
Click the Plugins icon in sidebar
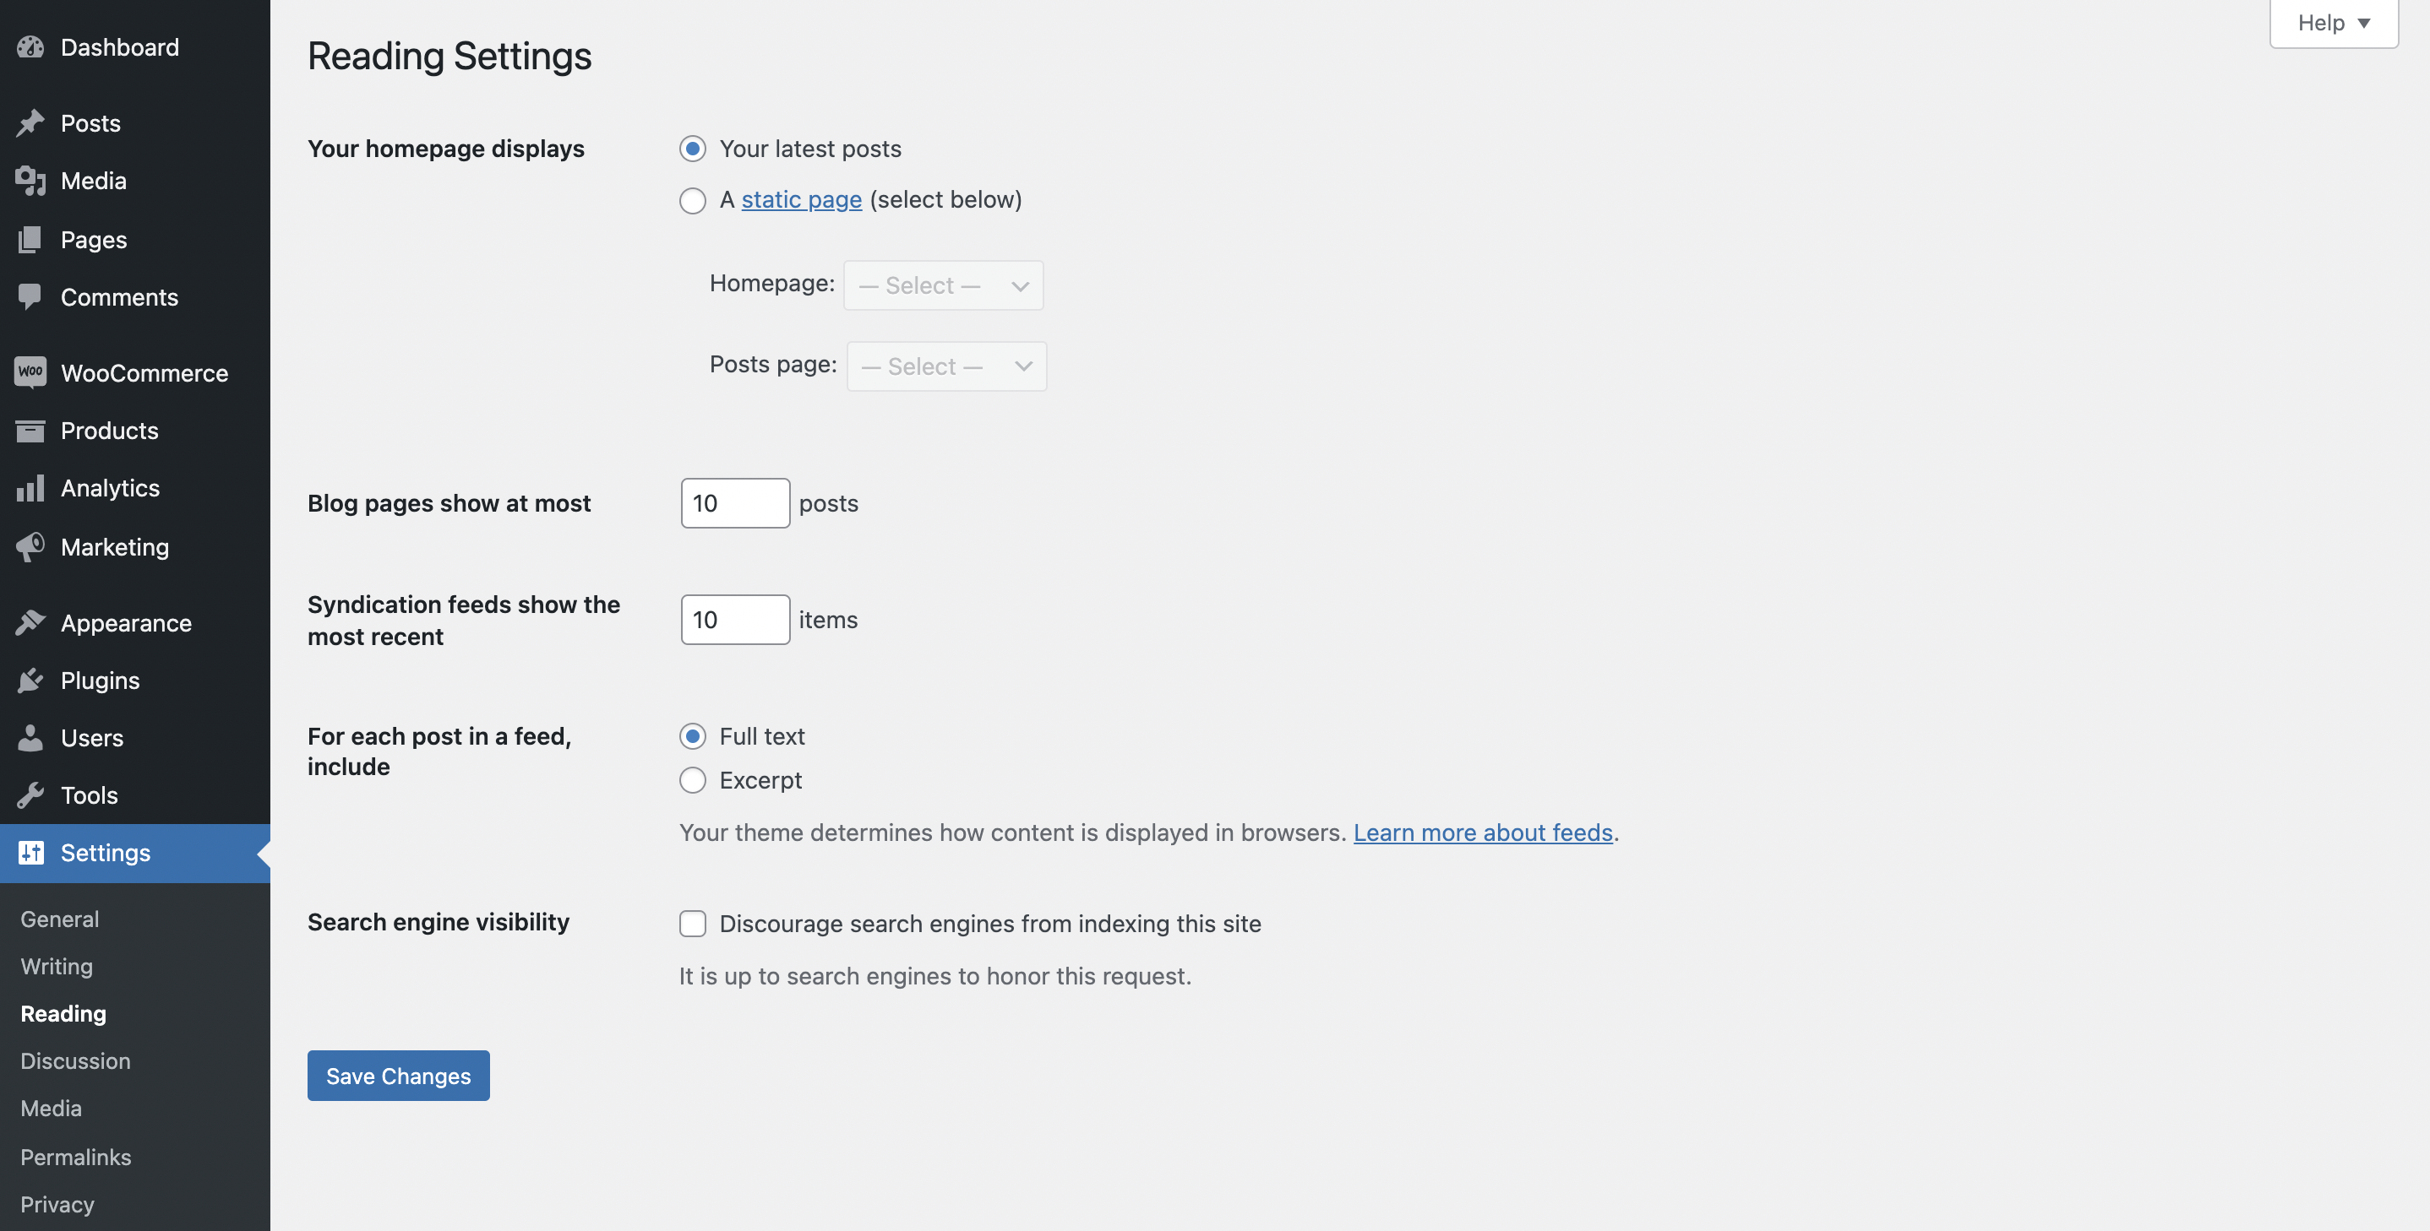30,680
